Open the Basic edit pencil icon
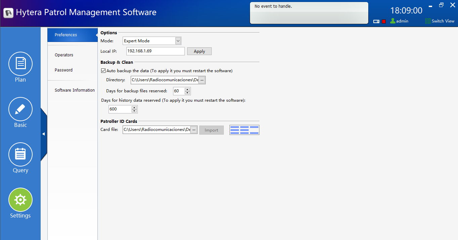This screenshot has height=240, width=458. (x=20, y=109)
